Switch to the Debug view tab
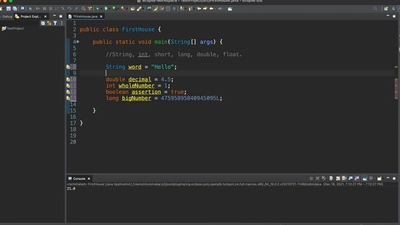The width and height of the screenshot is (400, 225). point(6,16)
